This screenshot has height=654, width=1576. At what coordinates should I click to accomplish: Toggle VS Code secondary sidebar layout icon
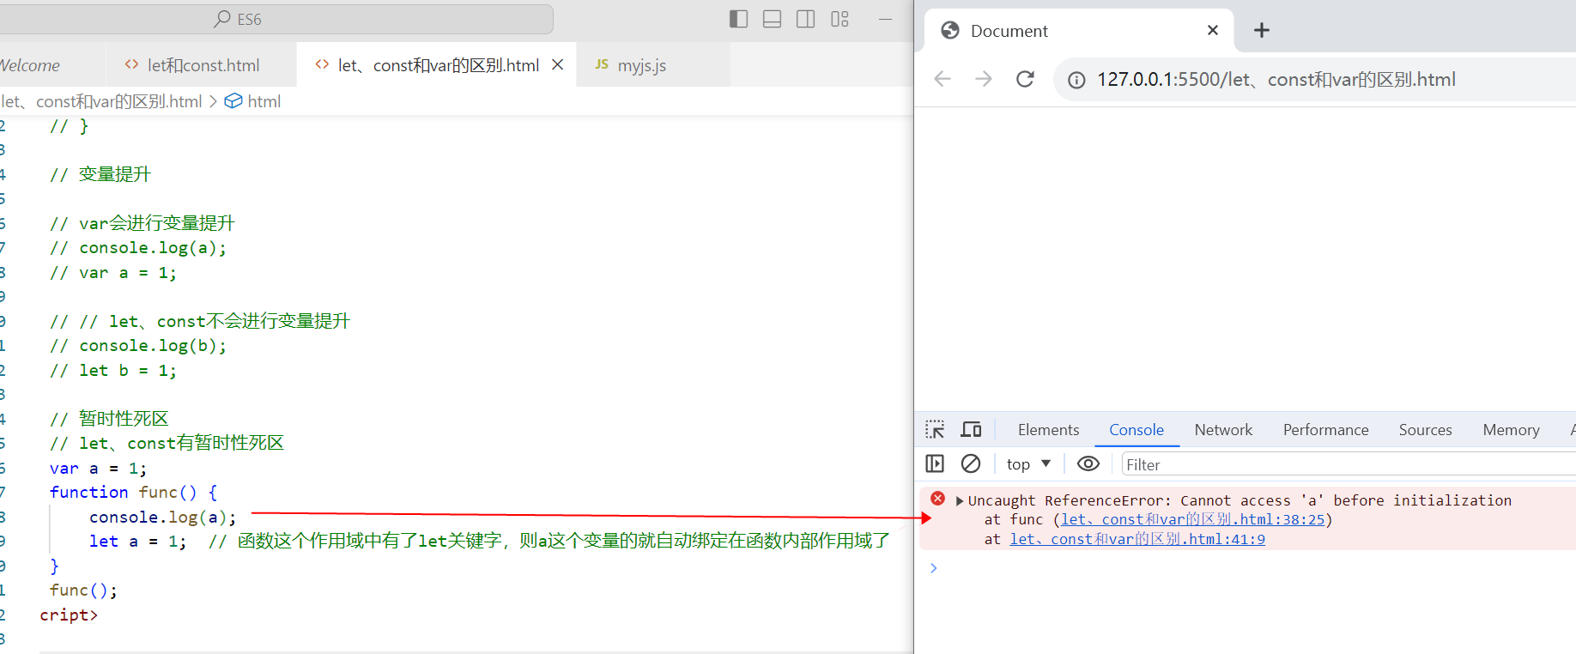coord(805,19)
